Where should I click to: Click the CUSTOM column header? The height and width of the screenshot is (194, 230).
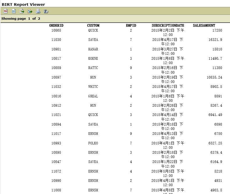click(x=93, y=26)
